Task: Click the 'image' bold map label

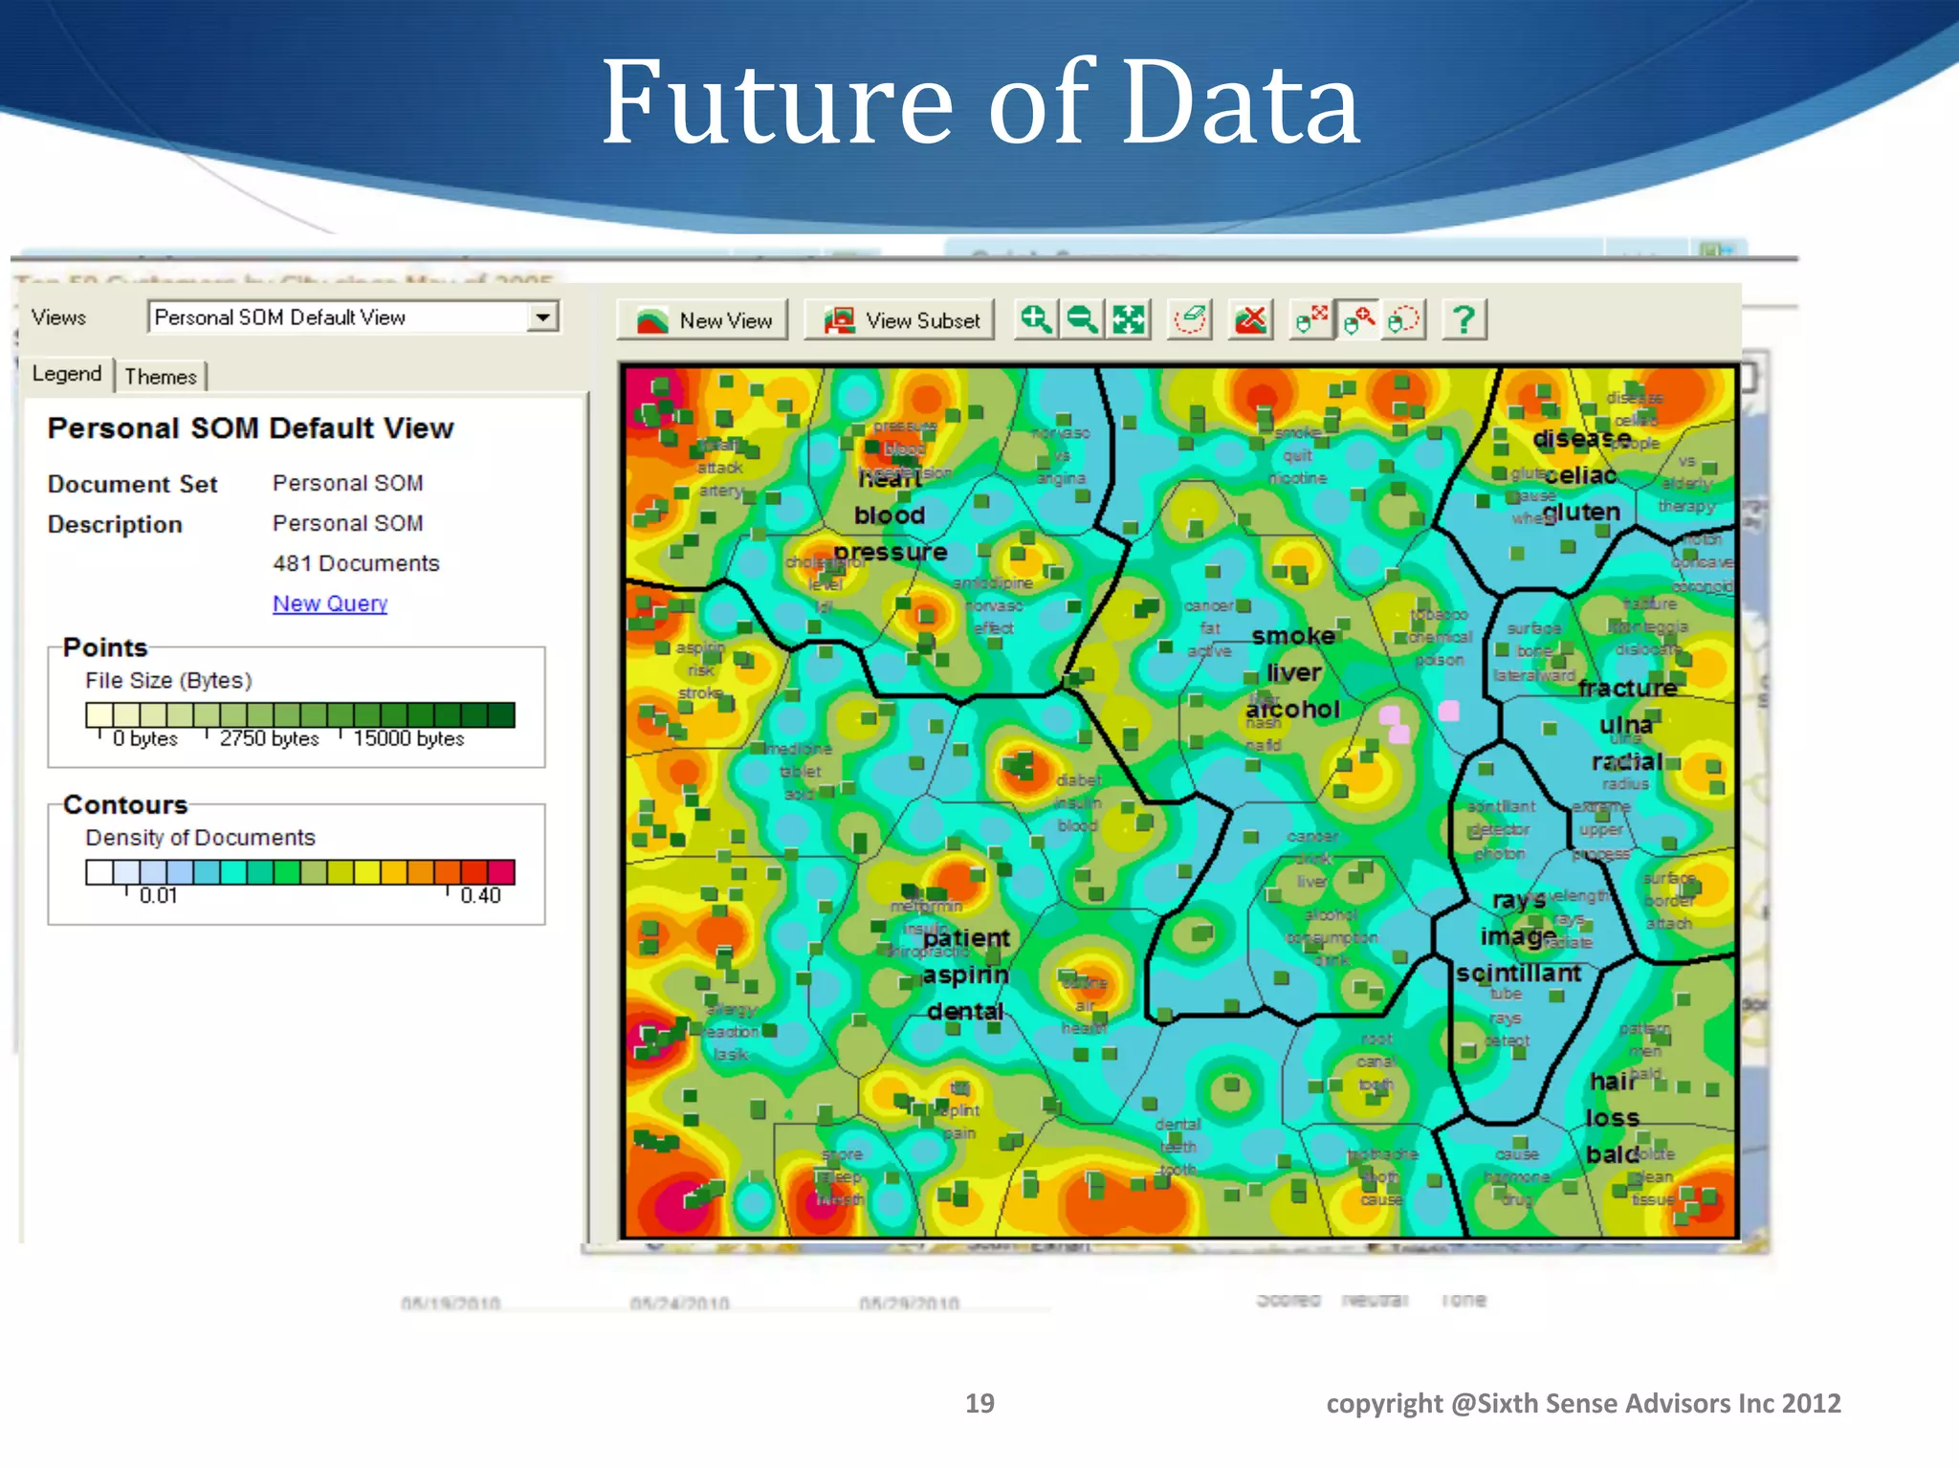Action: tap(1518, 936)
